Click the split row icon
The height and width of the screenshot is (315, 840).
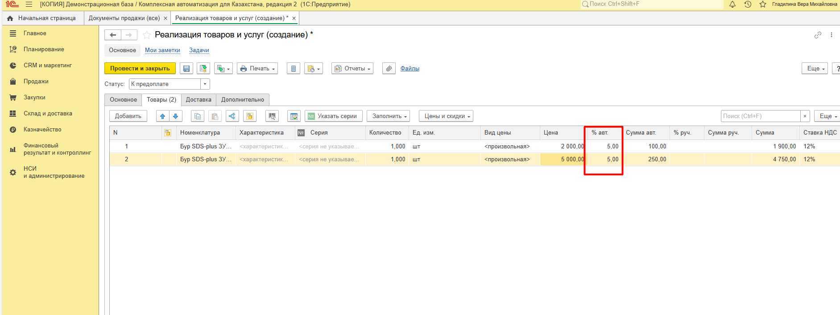click(232, 116)
